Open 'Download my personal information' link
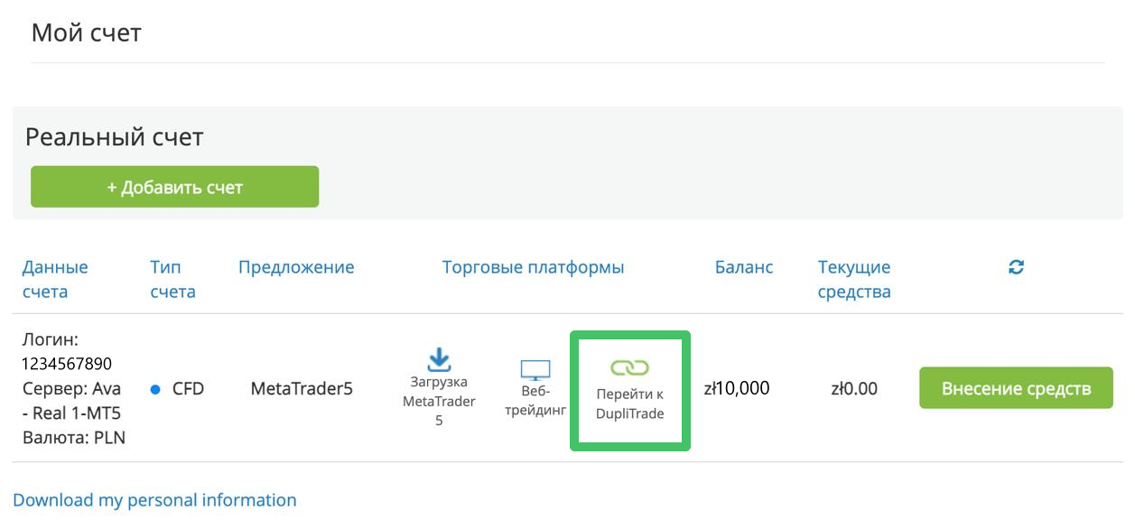Image resolution: width=1135 pixels, height=529 pixels. (x=154, y=500)
